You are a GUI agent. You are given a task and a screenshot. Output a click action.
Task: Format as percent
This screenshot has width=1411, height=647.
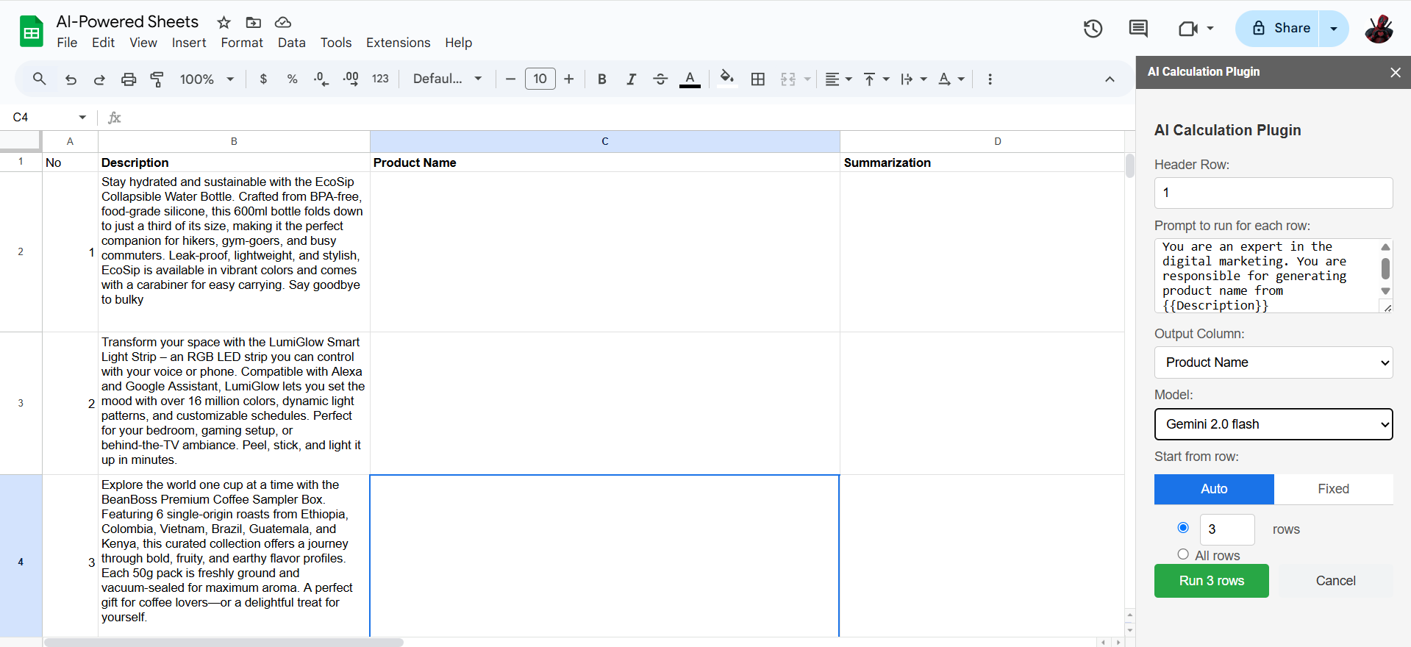(x=292, y=79)
